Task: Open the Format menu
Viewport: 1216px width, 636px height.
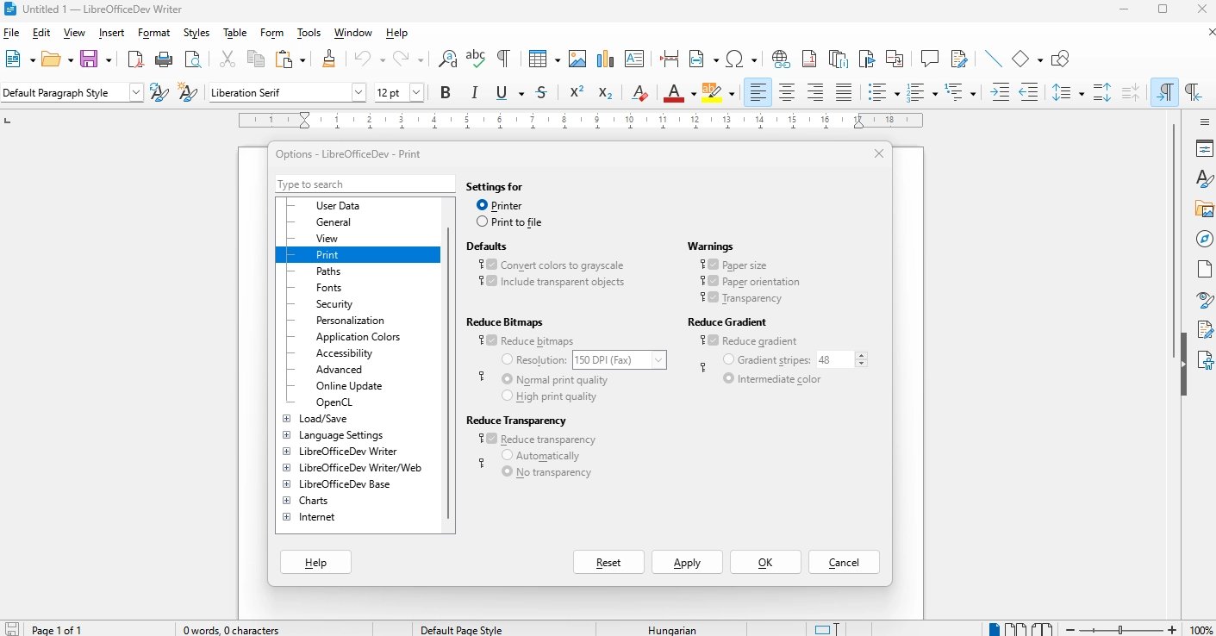Action: pyautogui.click(x=153, y=33)
